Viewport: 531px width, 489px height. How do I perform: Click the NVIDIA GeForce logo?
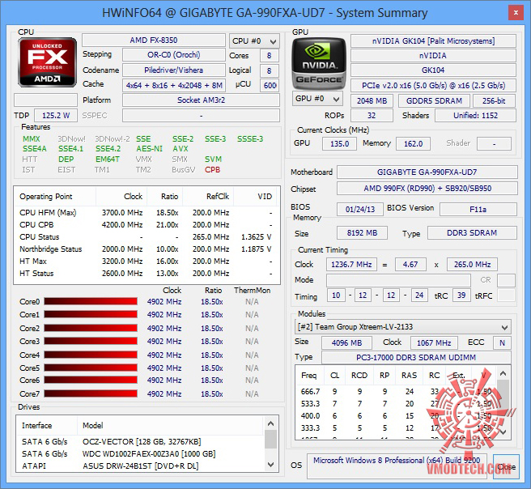coord(319,63)
